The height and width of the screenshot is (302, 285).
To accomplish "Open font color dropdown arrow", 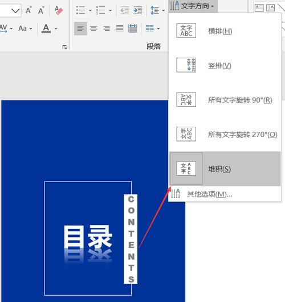I will point(56,29).
